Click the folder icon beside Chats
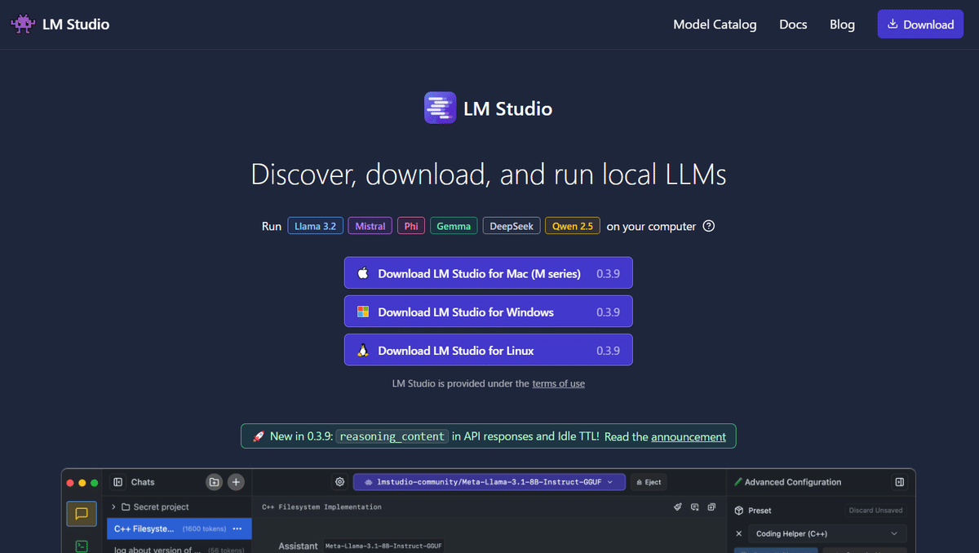979x553 pixels. coord(214,482)
